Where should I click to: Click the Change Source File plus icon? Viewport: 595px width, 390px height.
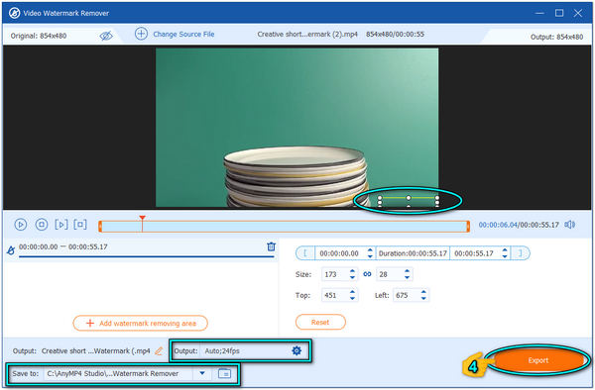click(141, 34)
